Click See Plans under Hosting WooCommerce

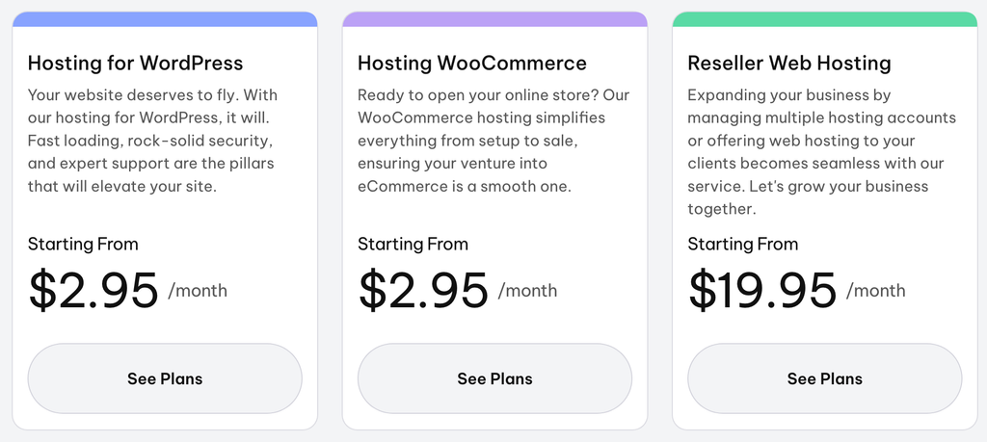click(x=494, y=378)
